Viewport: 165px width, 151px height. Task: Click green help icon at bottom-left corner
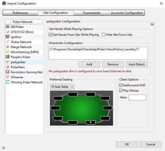[x=4, y=147]
